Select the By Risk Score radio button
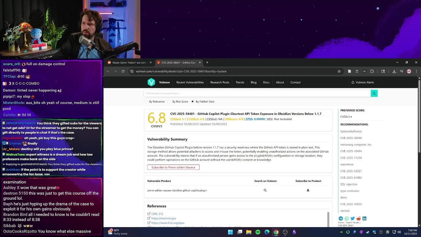 (169, 102)
